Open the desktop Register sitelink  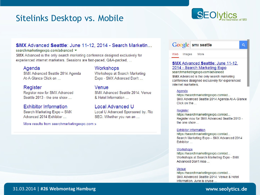[x=32, y=87]
